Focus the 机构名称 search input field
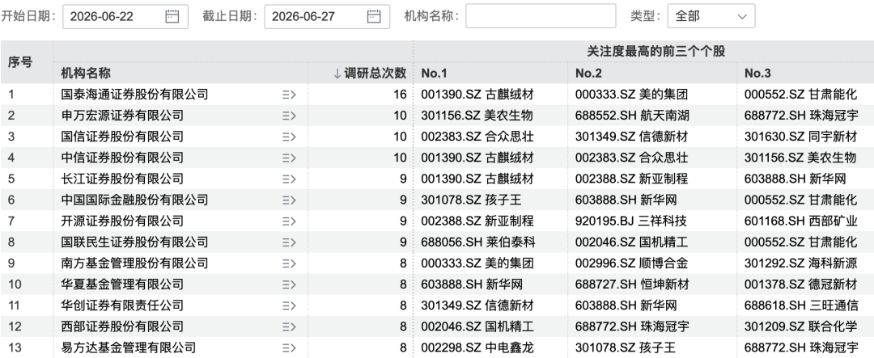Screen dimensions: 874x358 541,16
